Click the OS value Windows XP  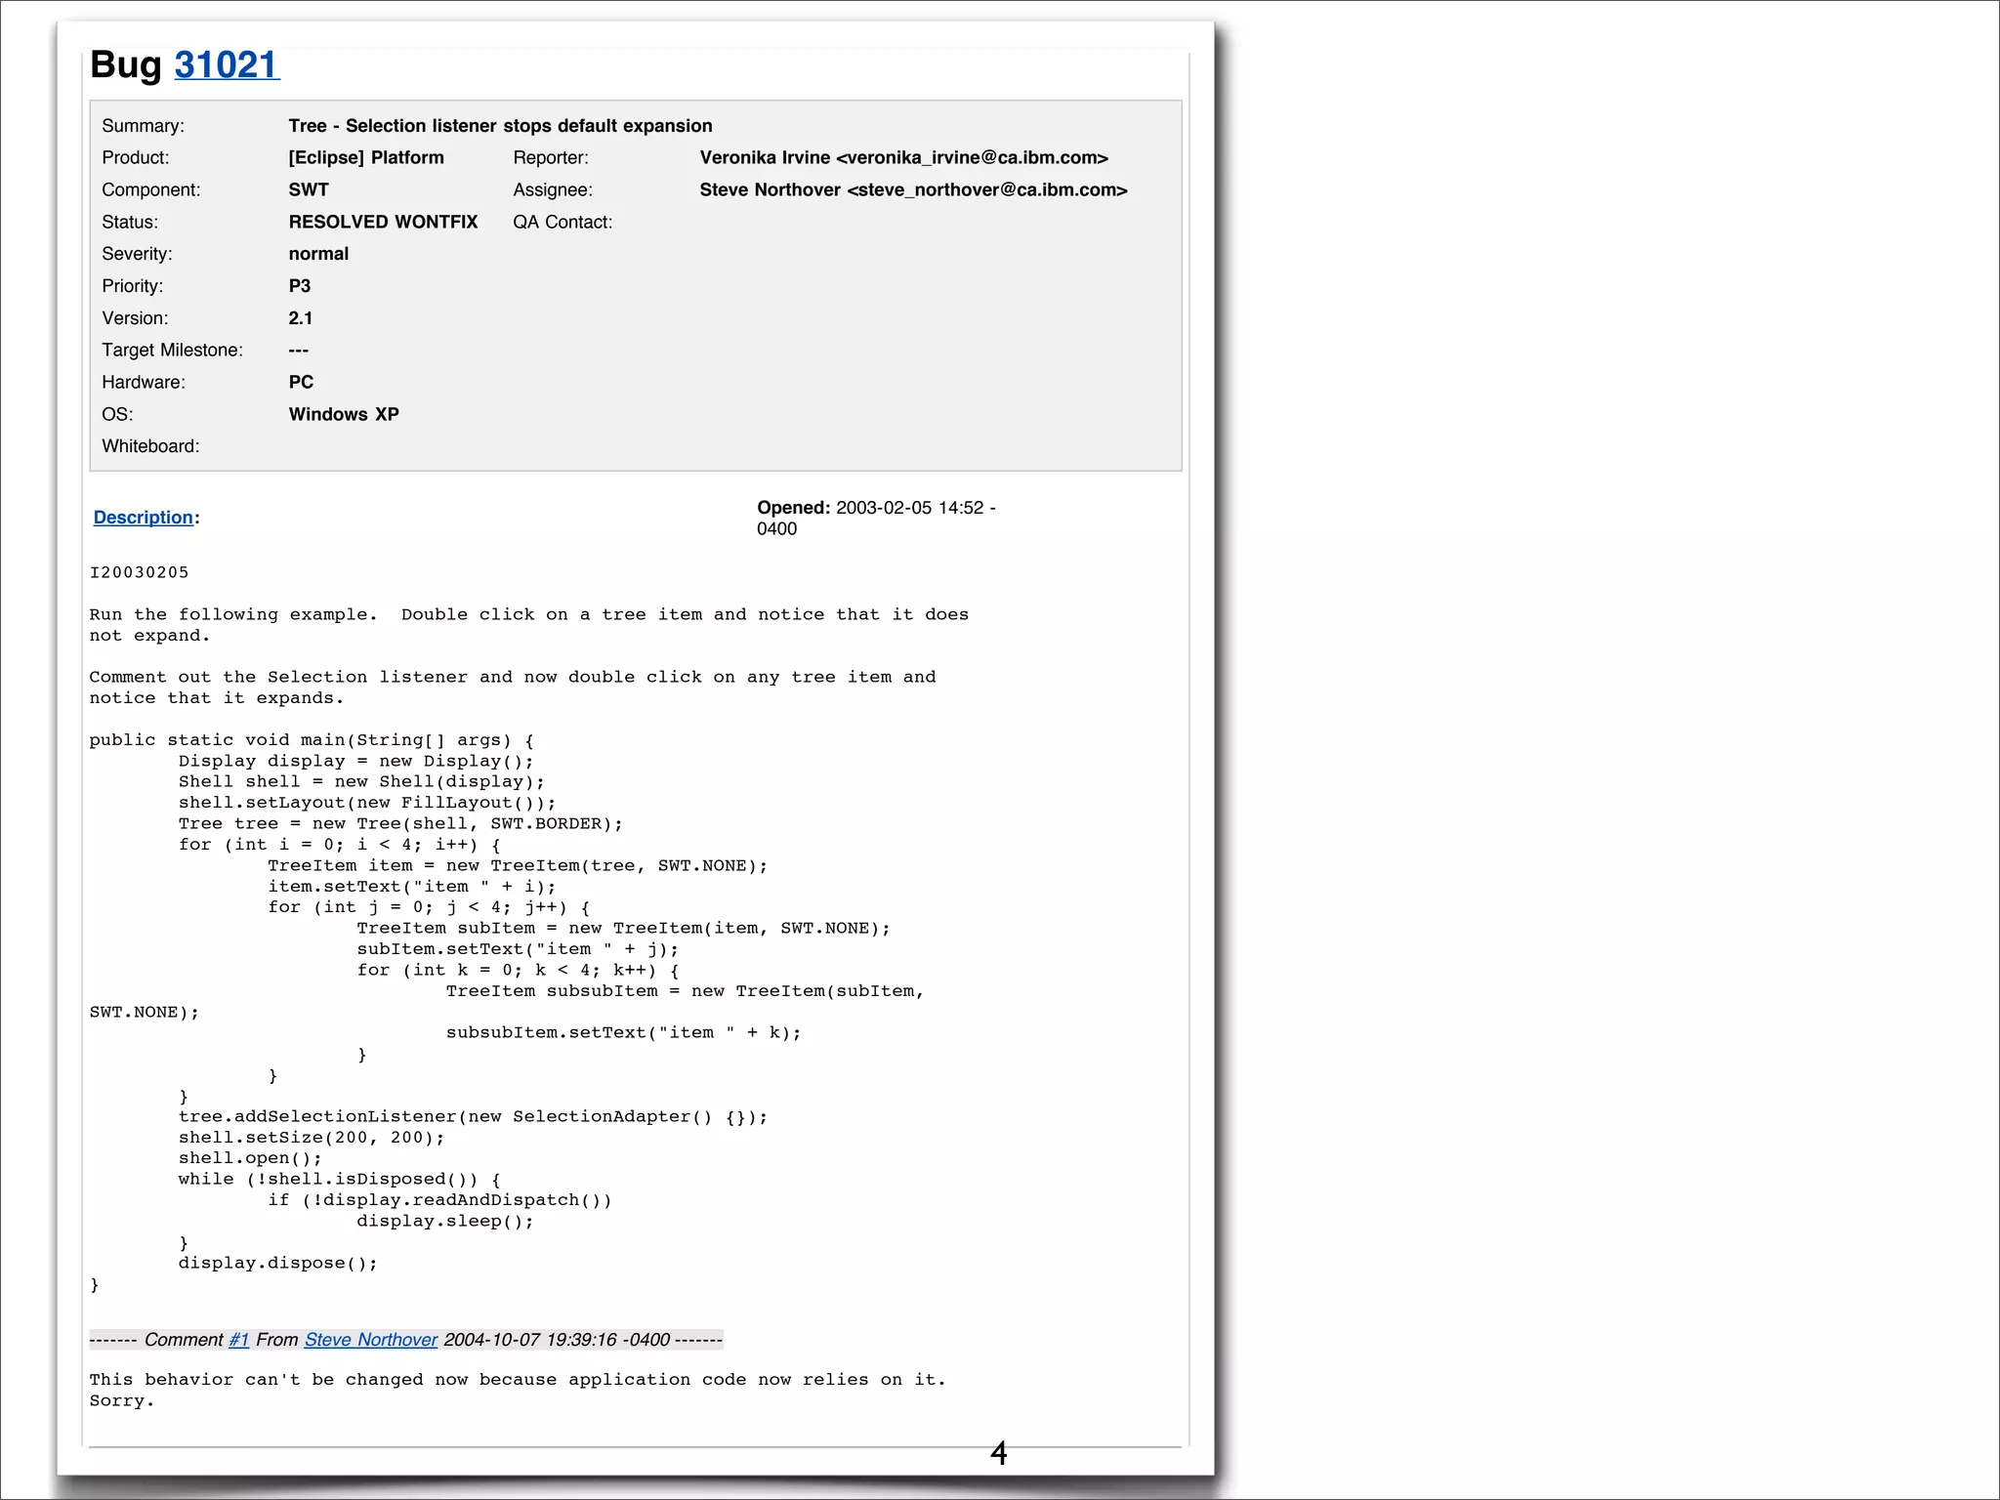[x=344, y=414]
